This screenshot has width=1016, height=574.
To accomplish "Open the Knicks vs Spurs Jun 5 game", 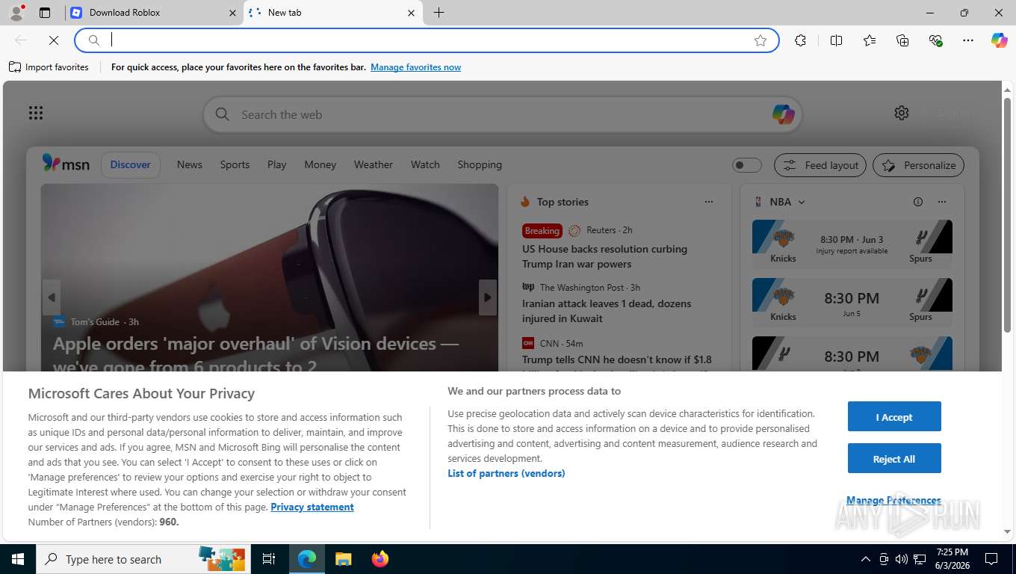I will (x=852, y=302).
